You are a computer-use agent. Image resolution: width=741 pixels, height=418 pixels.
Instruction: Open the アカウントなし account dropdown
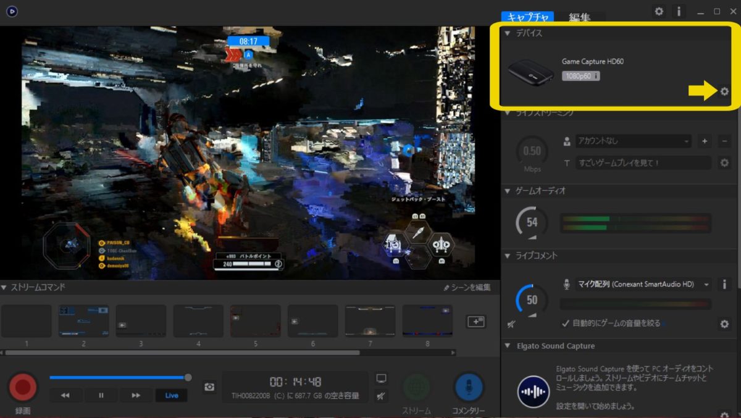point(633,141)
